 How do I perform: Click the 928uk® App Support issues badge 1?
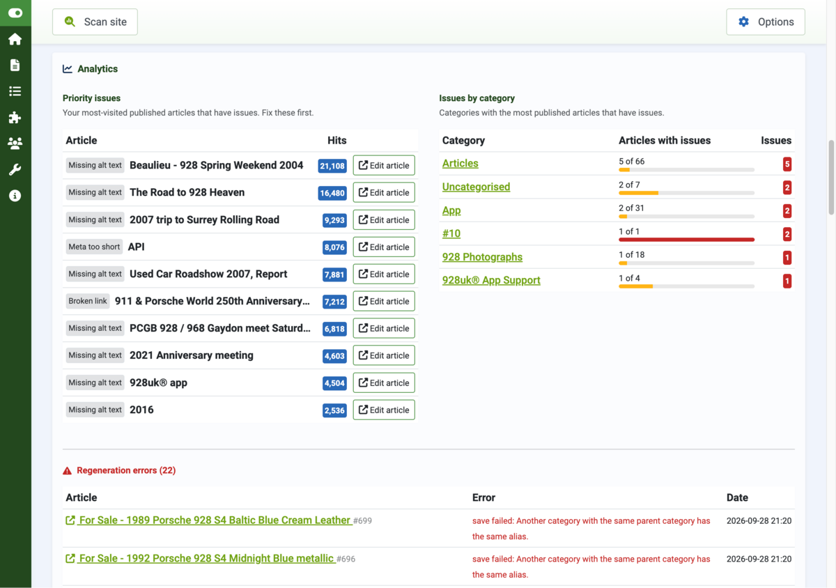point(787,281)
